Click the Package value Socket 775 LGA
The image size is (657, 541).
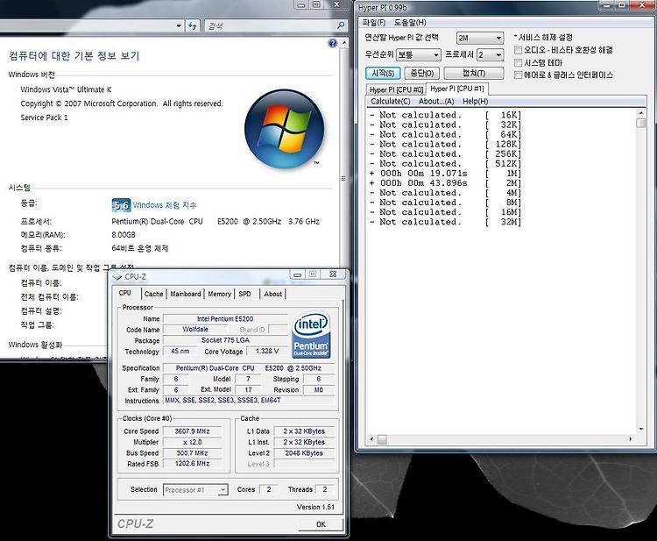coord(225,340)
